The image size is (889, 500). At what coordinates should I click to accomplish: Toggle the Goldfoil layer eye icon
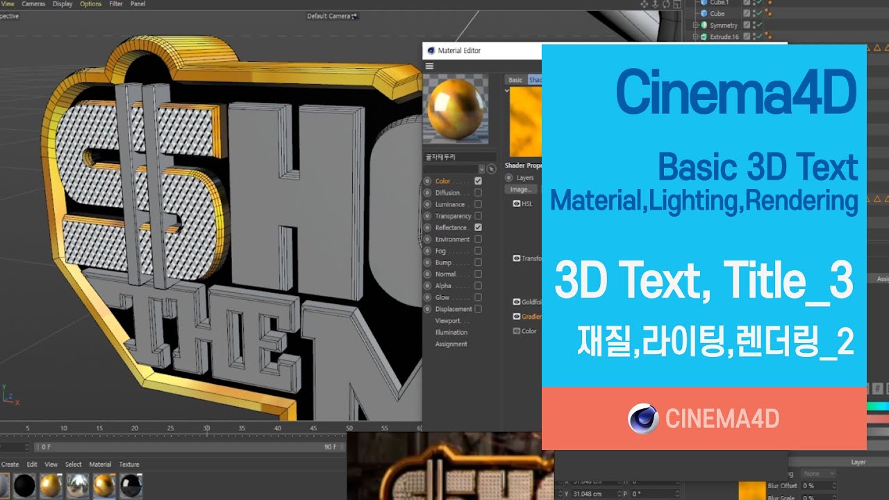point(517,302)
